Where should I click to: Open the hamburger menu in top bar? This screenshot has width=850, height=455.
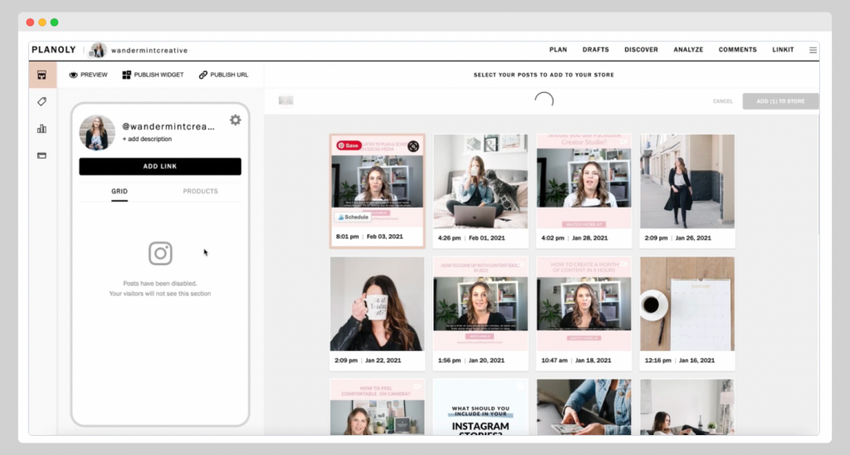(813, 50)
